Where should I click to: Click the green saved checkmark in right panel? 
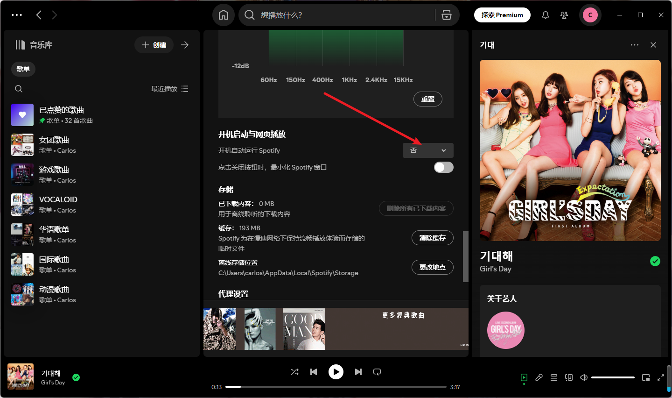click(655, 261)
